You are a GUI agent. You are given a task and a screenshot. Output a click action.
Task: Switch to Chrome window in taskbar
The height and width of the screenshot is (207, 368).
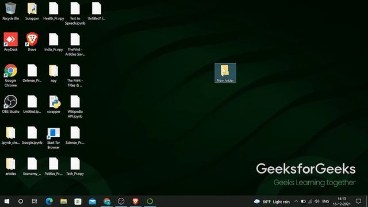point(107,201)
